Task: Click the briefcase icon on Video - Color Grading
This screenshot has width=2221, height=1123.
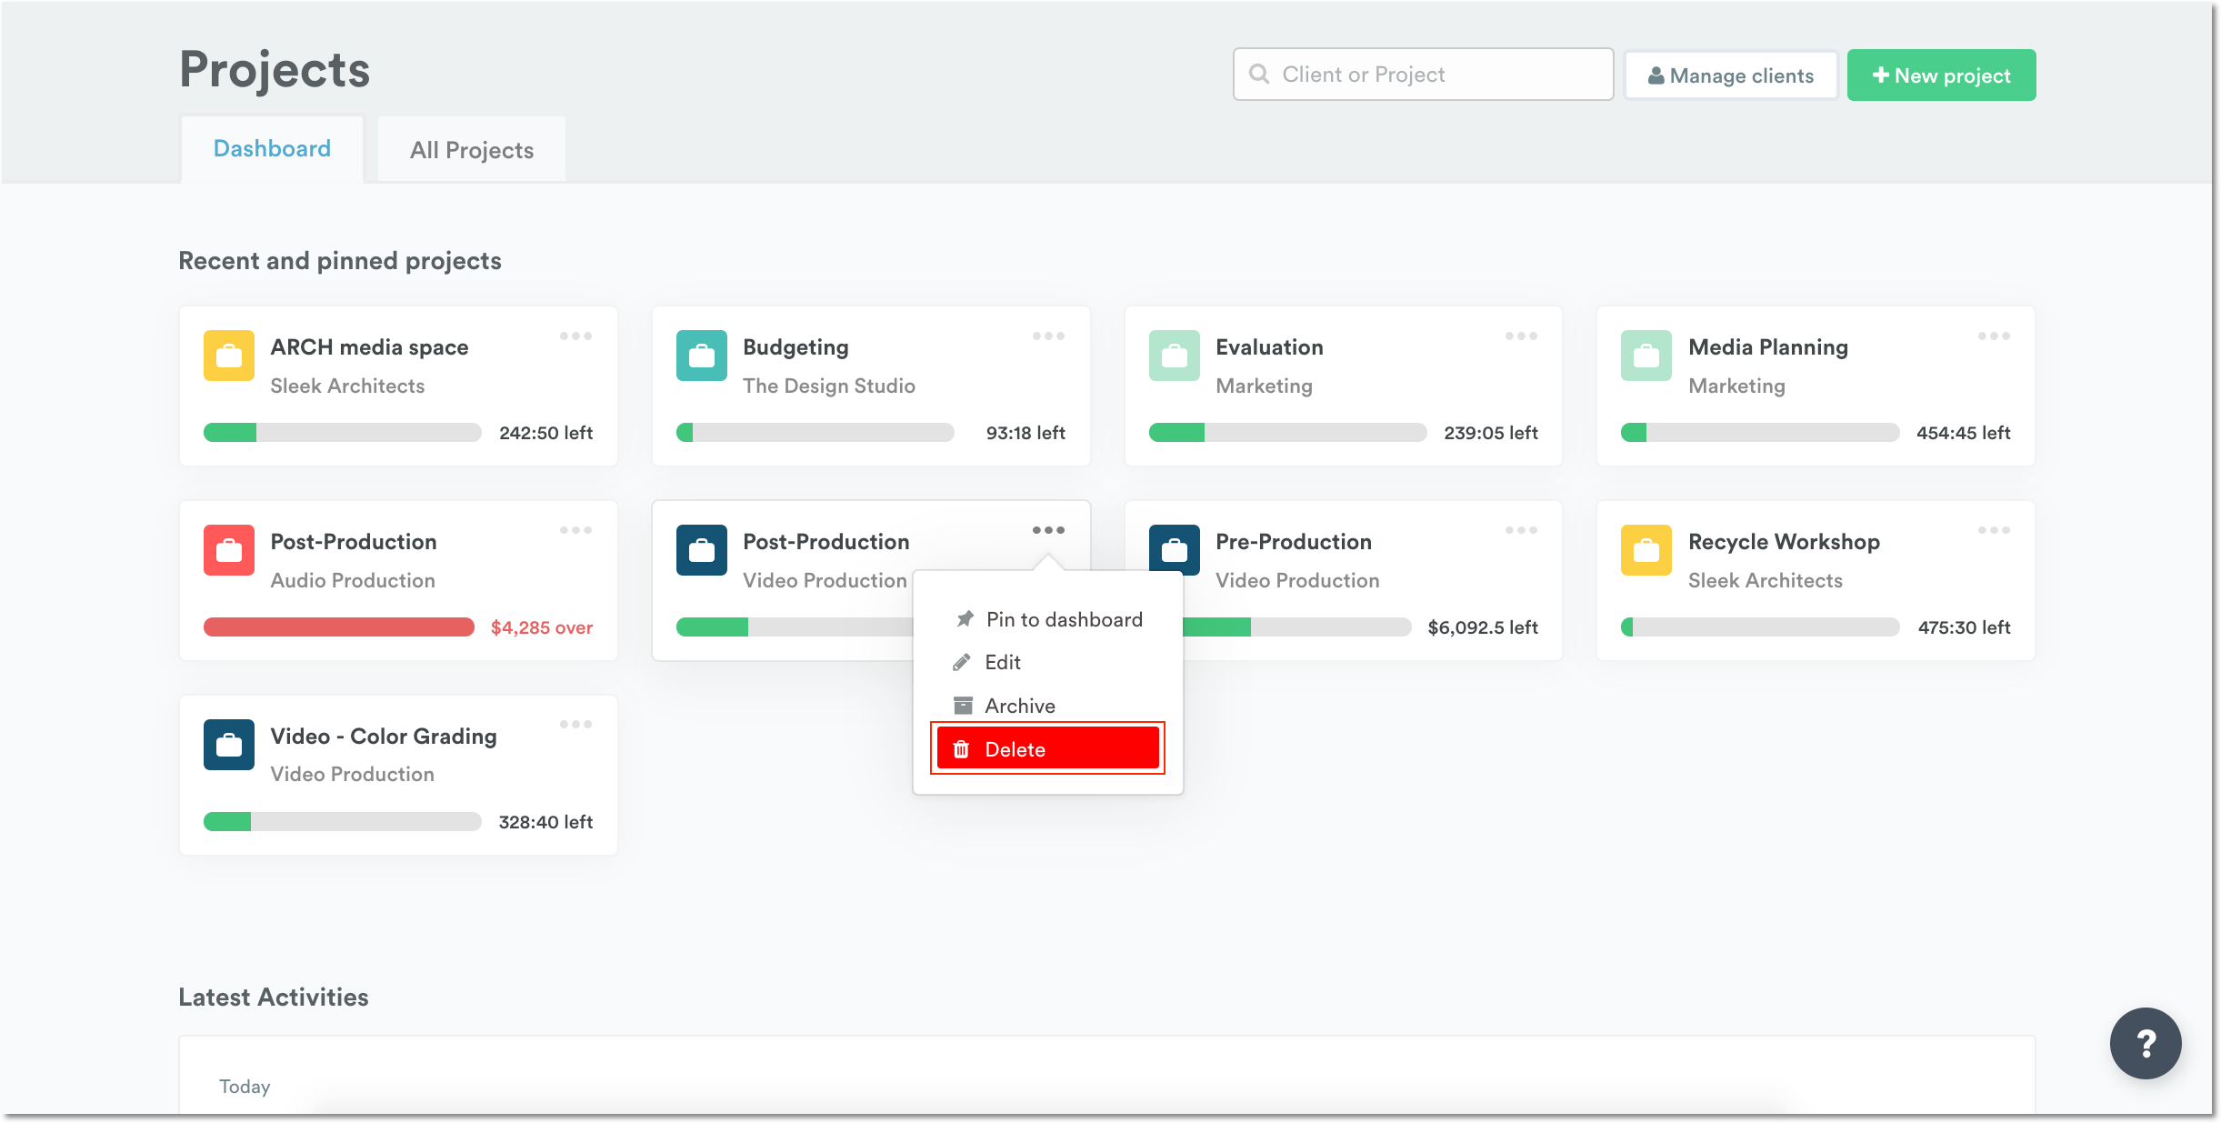Action: (228, 744)
